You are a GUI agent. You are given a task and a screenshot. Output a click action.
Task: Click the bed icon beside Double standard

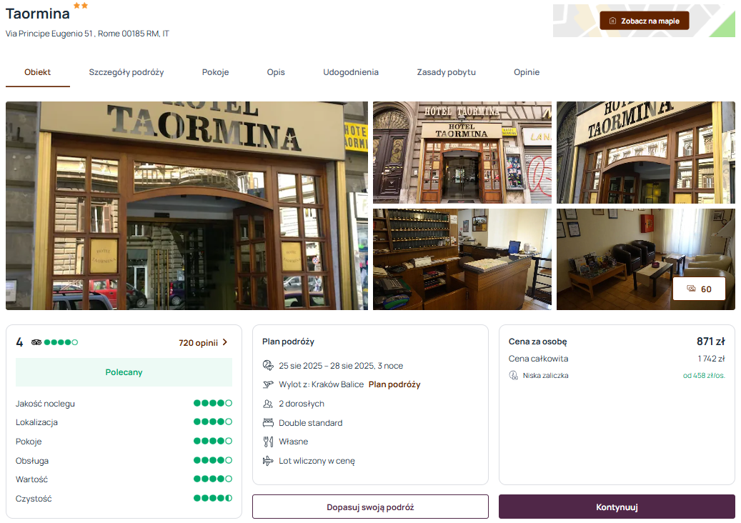point(268,422)
